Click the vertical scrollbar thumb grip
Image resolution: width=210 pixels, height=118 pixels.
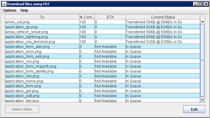tap(203, 61)
